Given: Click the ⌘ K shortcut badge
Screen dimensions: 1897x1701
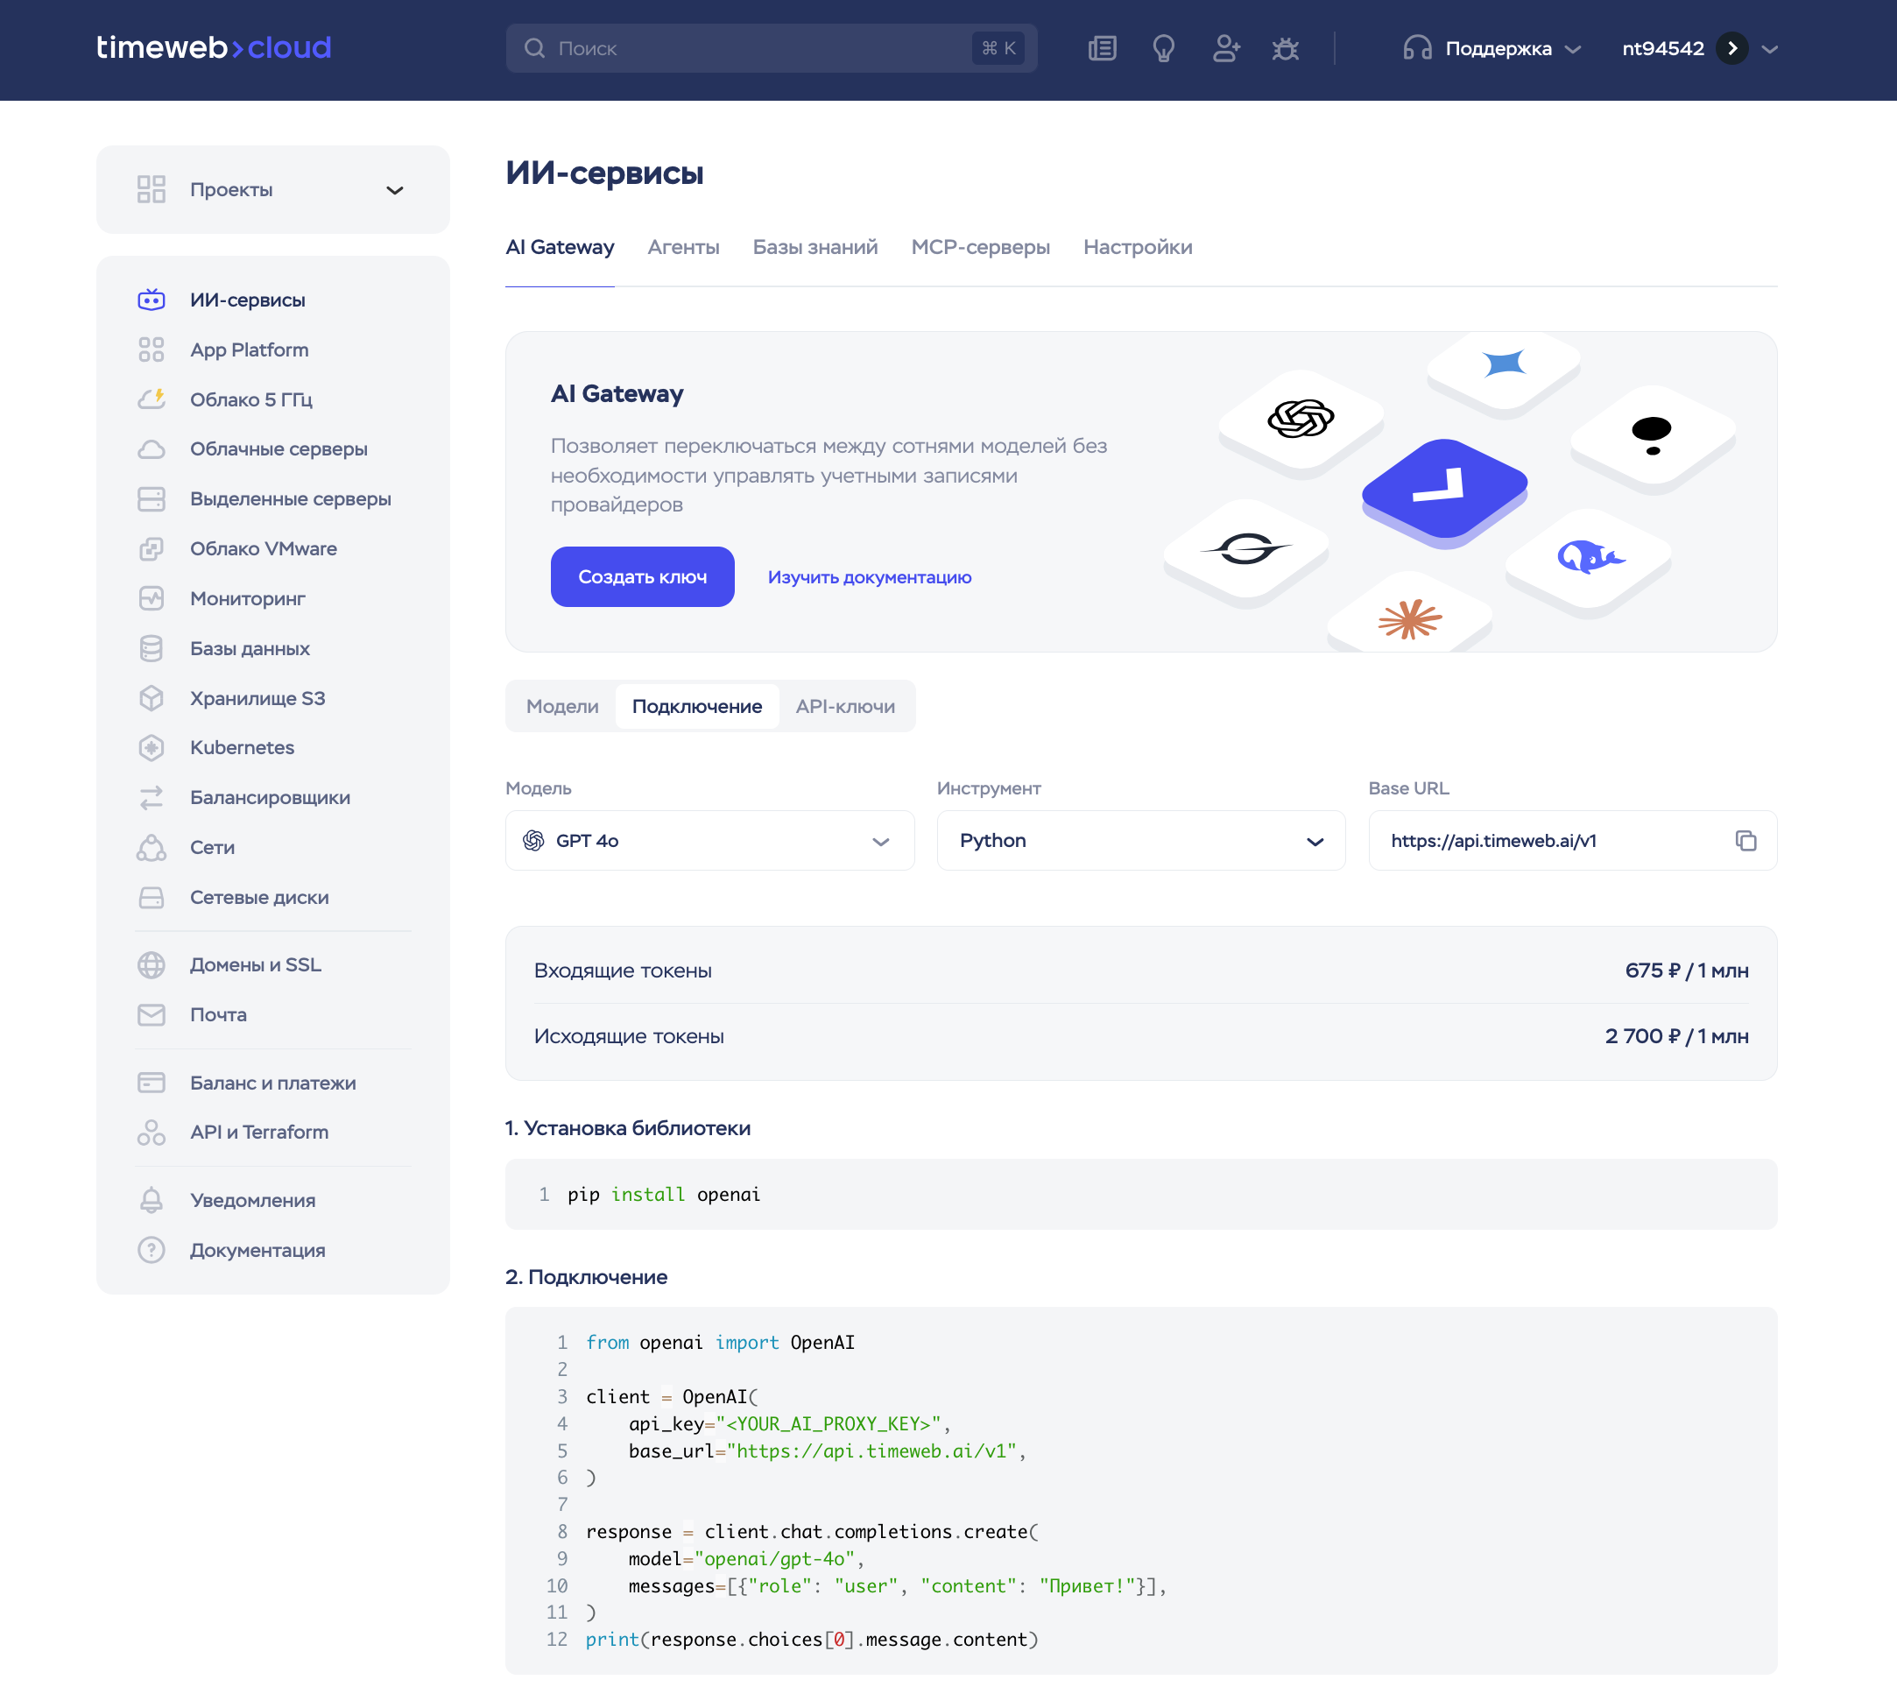Looking at the screenshot, I should click(998, 48).
